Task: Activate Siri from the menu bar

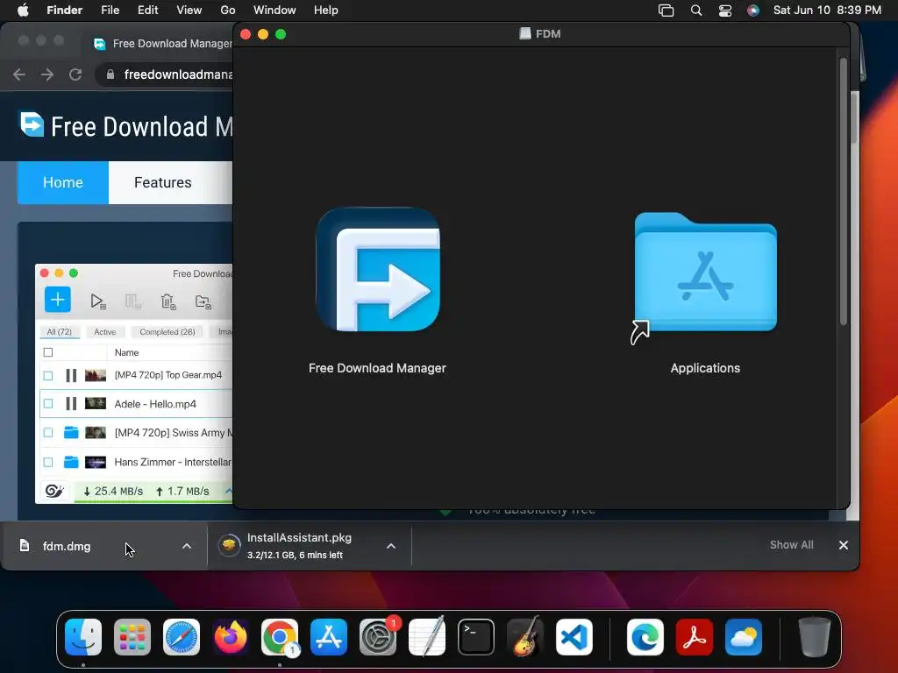Action: click(753, 11)
